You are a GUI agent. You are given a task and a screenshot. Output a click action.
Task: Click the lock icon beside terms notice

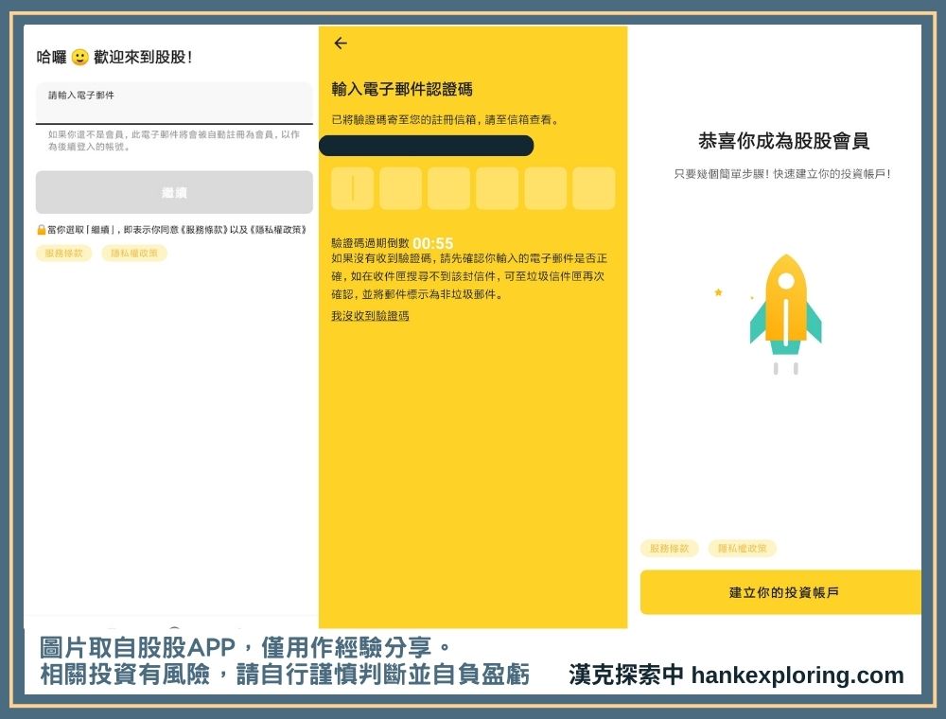[x=41, y=230]
